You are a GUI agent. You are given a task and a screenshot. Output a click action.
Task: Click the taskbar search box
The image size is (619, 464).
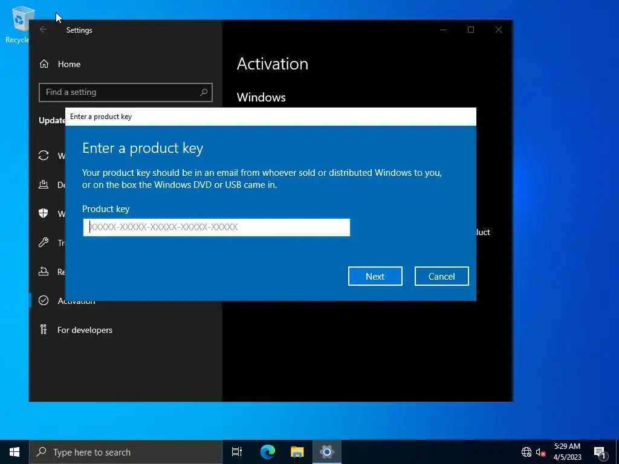pos(126,452)
